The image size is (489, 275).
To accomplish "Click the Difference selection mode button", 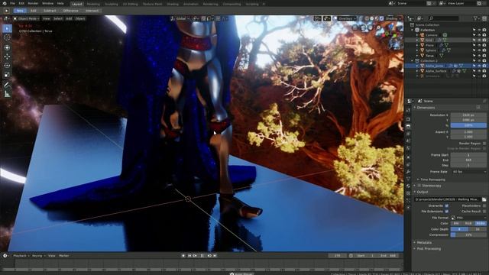I will pos(71,11).
